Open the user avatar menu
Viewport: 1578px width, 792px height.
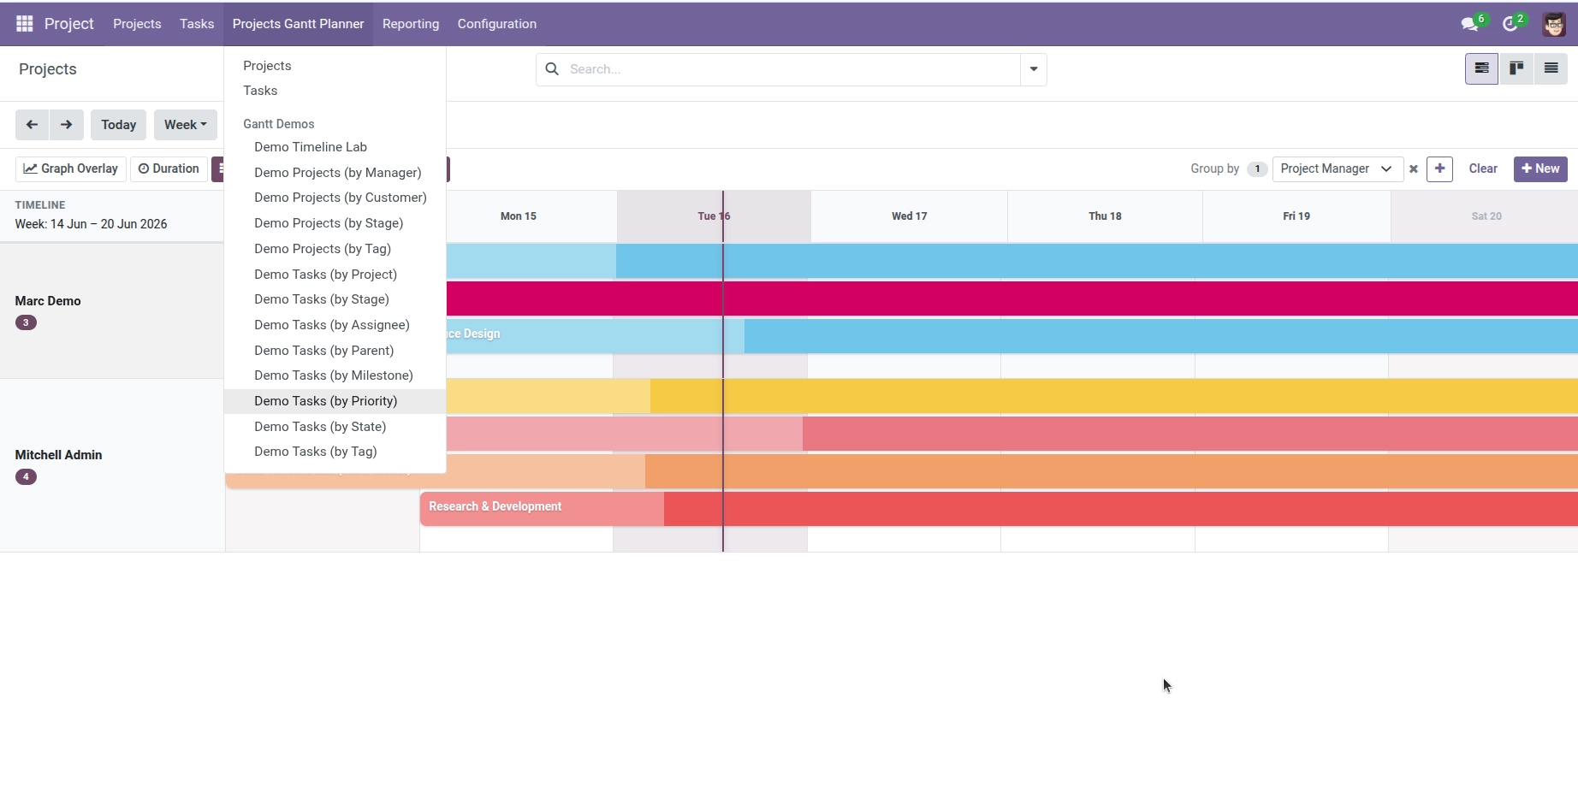(x=1553, y=24)
